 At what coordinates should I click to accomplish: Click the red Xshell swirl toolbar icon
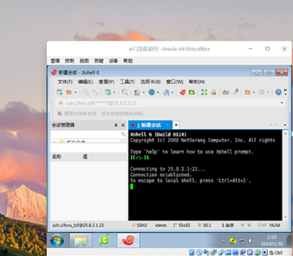tap(183, 92)
